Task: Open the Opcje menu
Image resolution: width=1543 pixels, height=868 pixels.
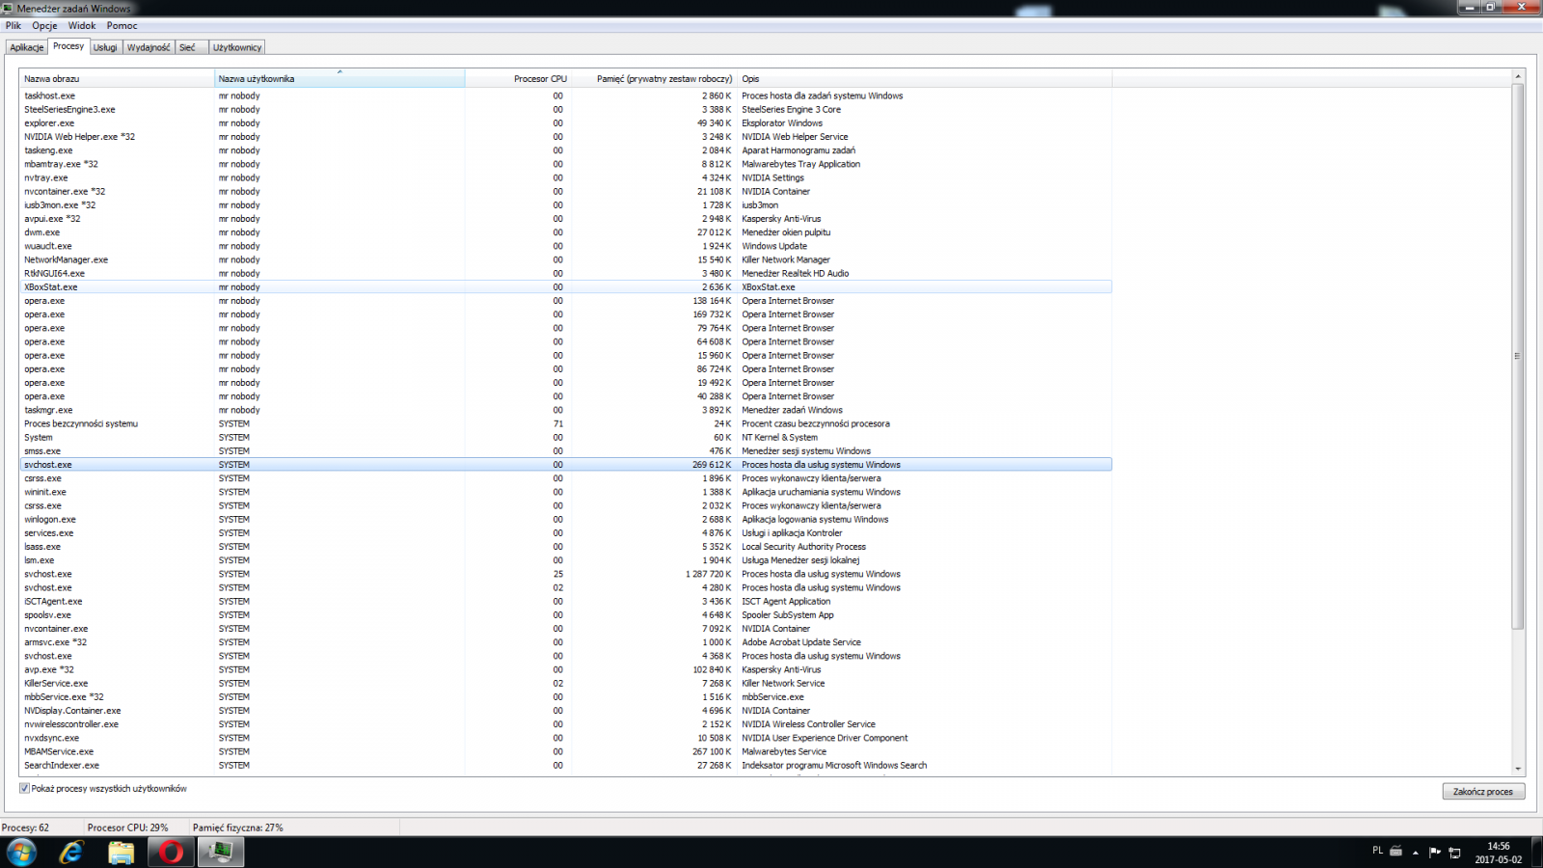Action: pos(44,26)
